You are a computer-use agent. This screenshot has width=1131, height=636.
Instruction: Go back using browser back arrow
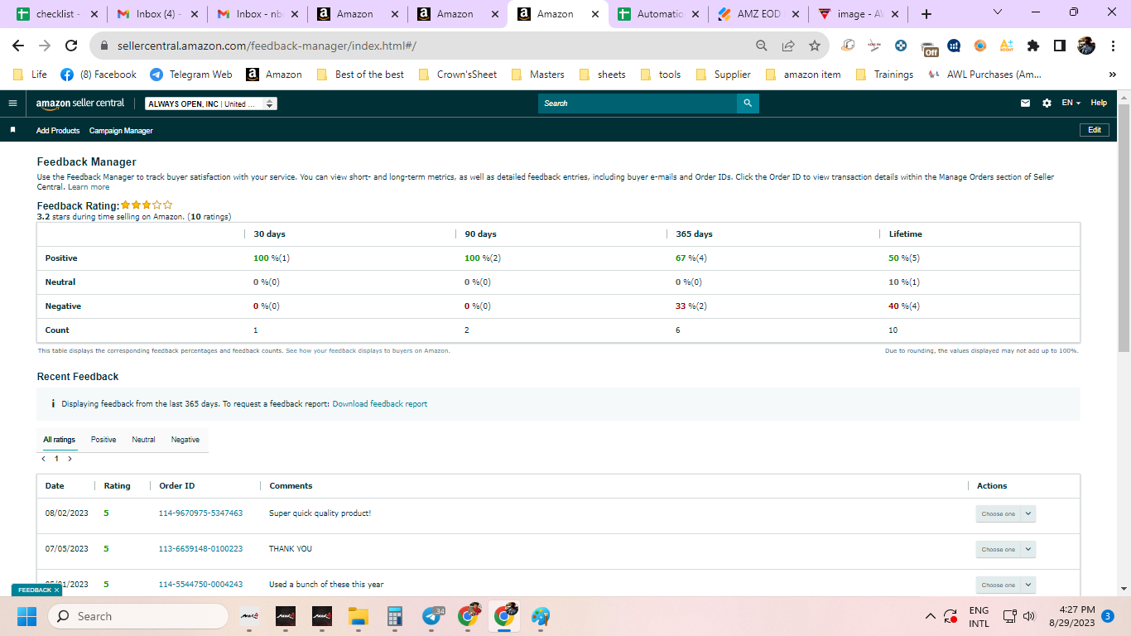click(x=18, y=46)
